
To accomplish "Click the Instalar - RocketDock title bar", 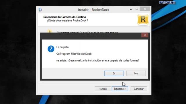I will (x=94, y=10).
